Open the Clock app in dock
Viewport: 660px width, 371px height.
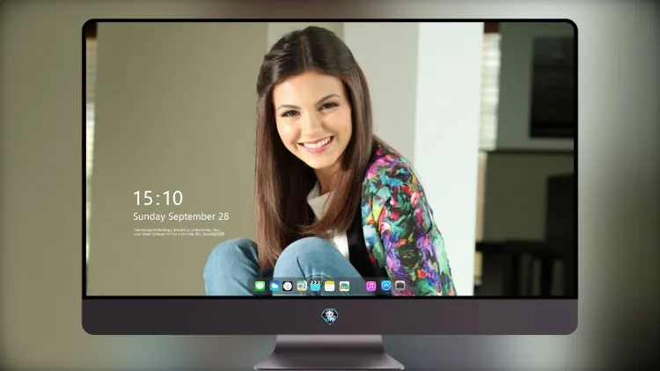(x=288, y=287)
